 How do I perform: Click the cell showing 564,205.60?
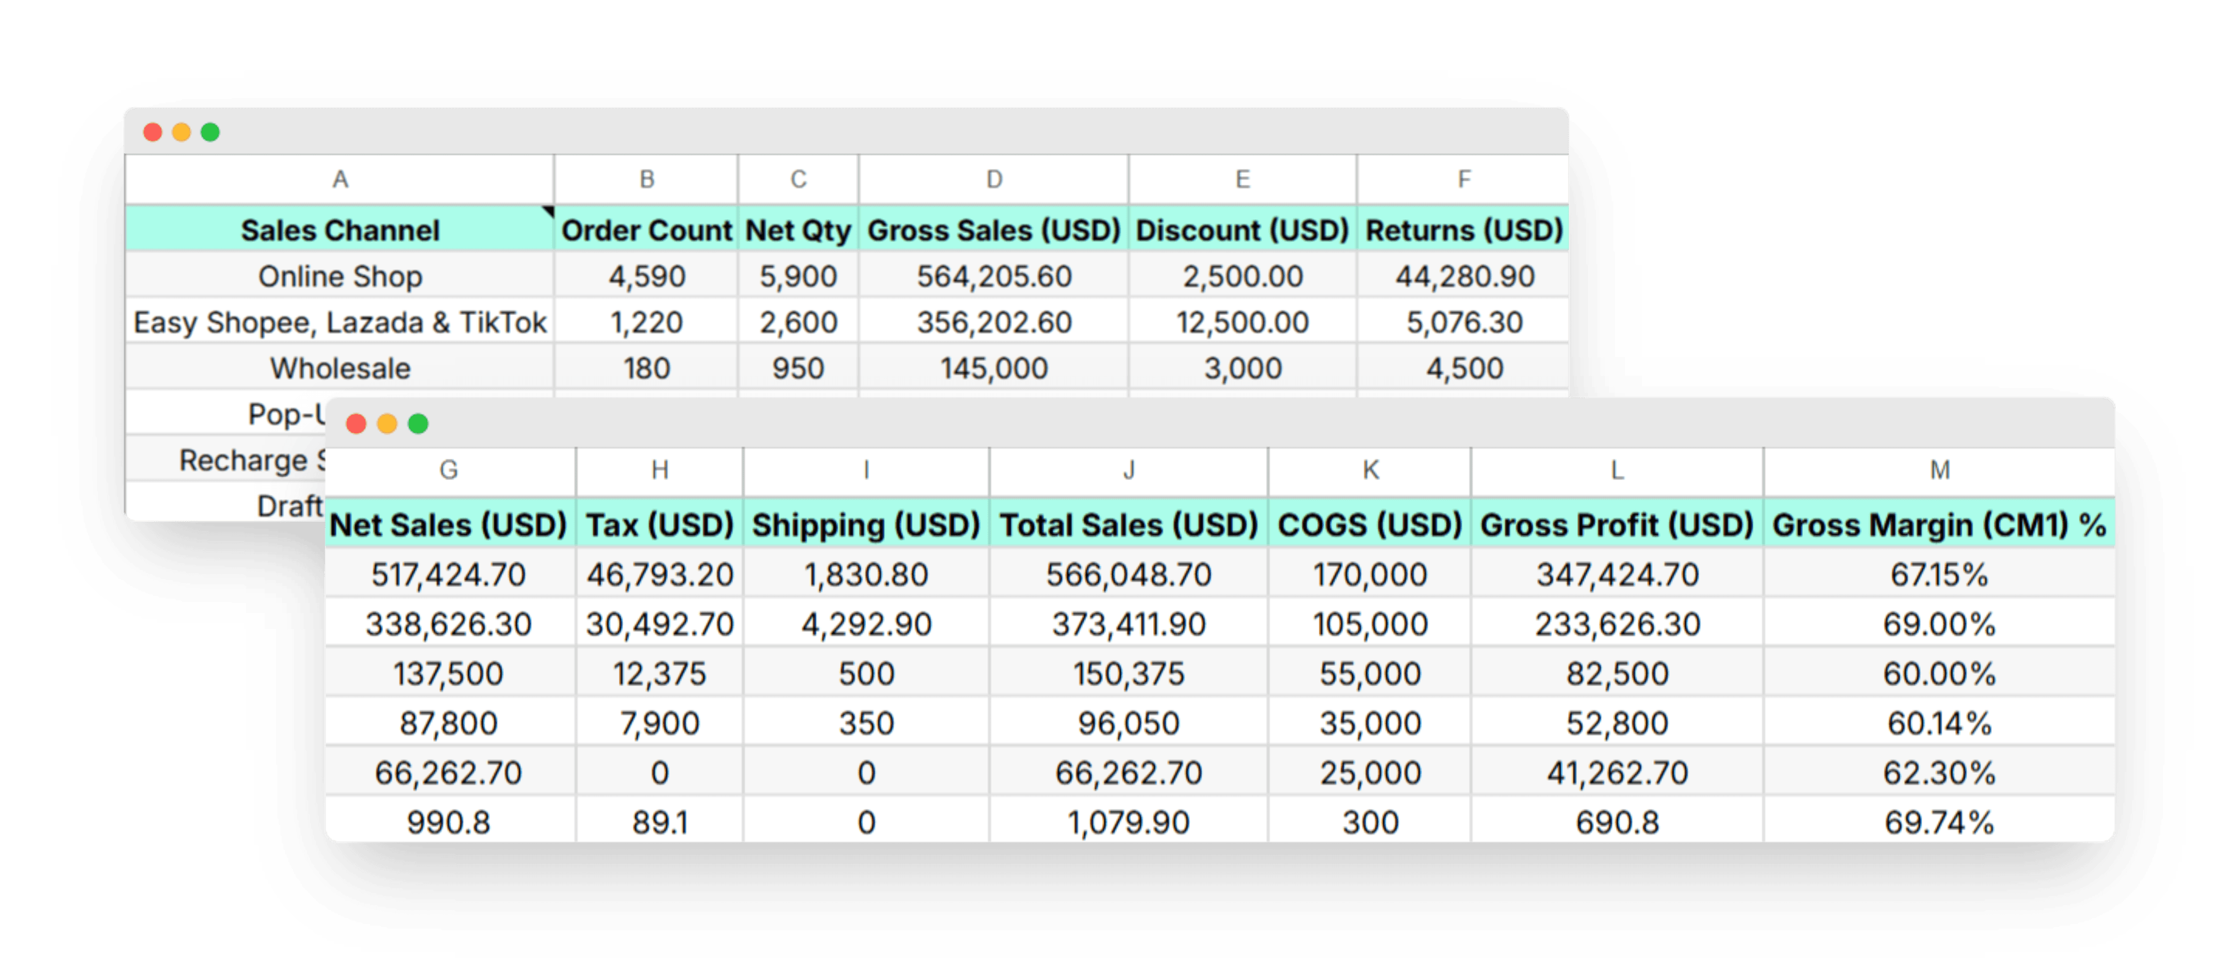tap(994, 276)
